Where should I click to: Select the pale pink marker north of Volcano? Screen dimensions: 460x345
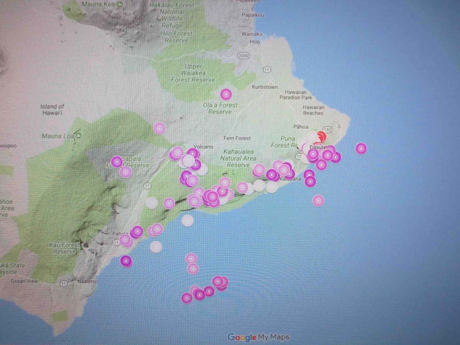159,128
